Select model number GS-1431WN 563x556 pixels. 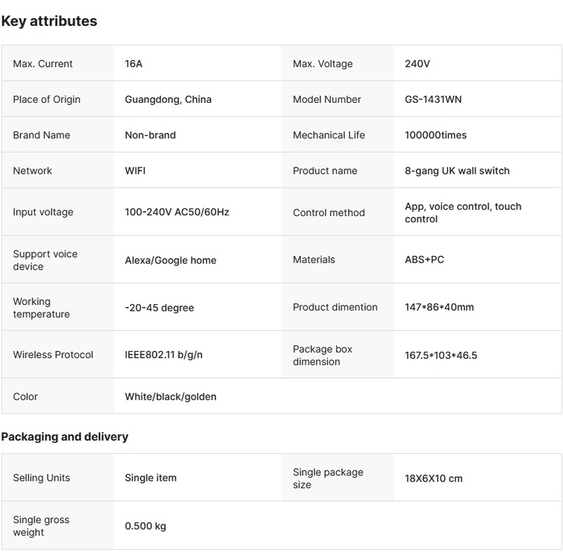point(434,100)
